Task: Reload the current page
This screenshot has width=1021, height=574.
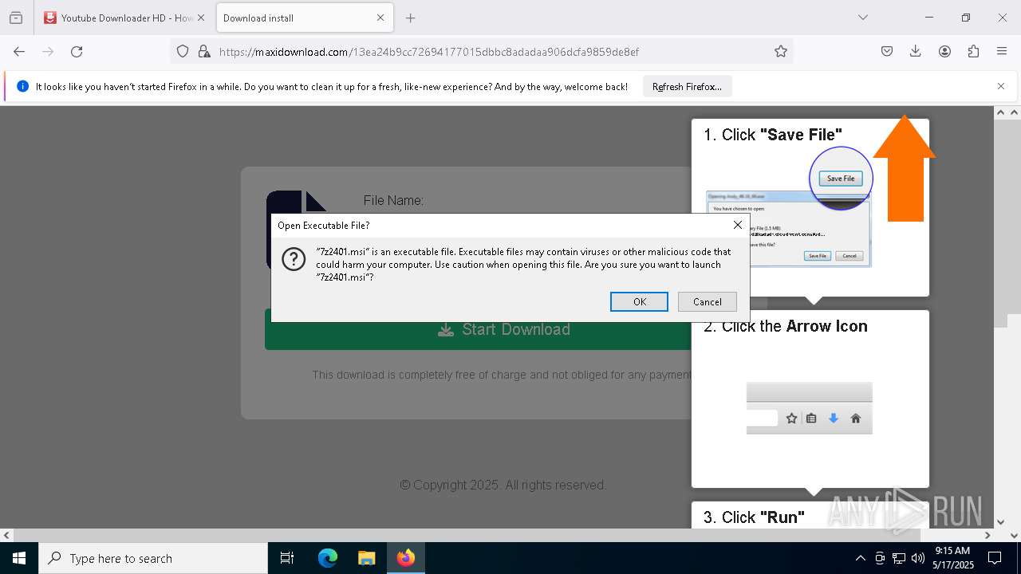Action: [77, 51]
